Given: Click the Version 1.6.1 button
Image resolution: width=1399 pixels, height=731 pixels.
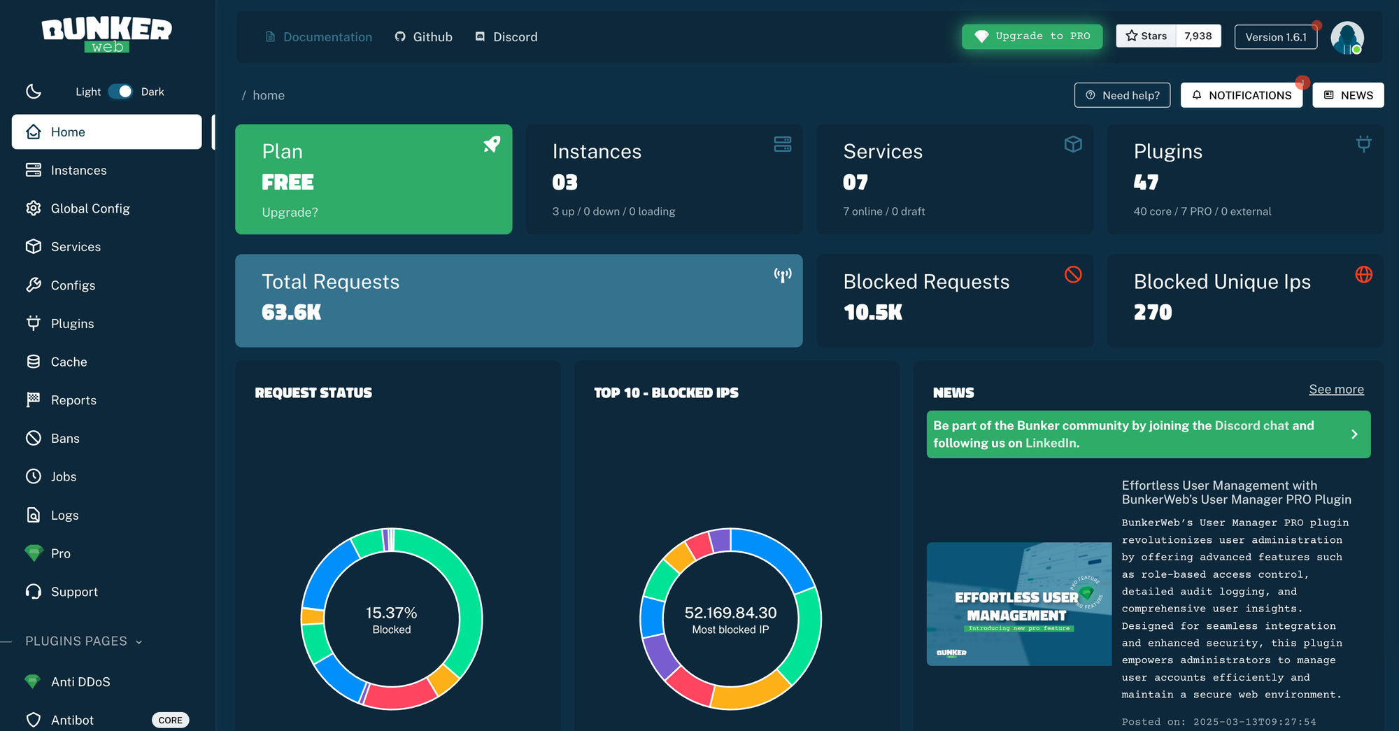Looking at the screenshot, I should click(x=1276, y=37).
